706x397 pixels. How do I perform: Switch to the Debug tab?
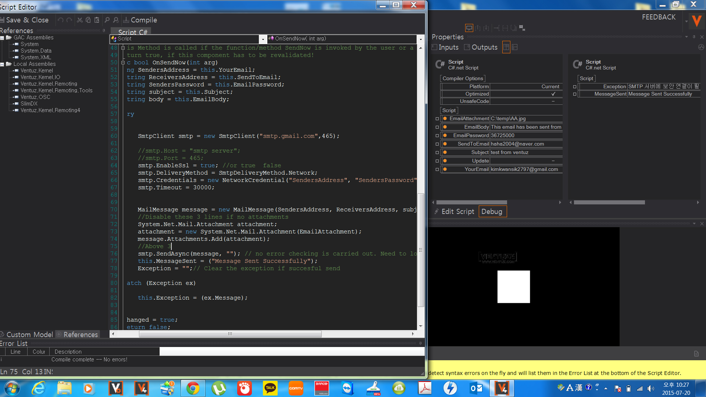tap(492, 212)
